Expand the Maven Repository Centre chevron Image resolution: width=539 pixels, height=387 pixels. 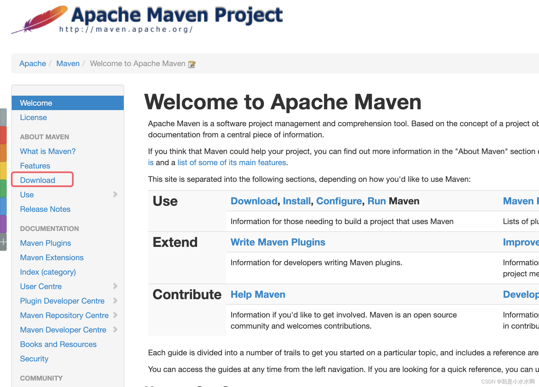(x=116, y=315)
